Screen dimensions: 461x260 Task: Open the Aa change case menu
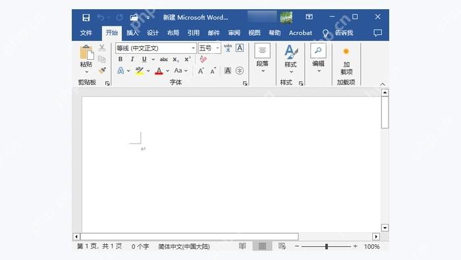click(180, 70)
